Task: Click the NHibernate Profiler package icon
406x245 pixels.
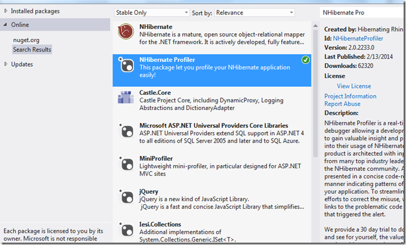Action: (126, 64)
